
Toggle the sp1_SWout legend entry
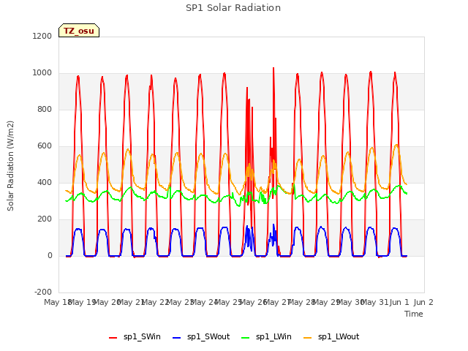tap(201, 337)
